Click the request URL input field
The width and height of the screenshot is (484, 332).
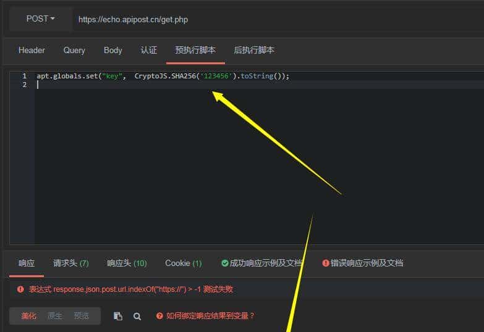(278, 19)
